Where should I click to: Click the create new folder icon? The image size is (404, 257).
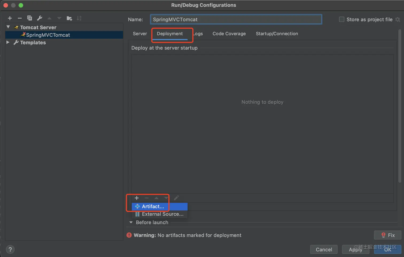pyautogui.click(x=69, y=18)
